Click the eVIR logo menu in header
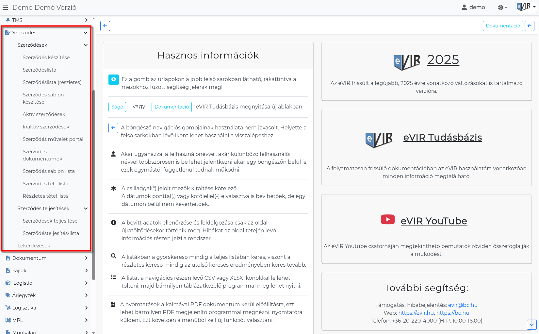This screenshot has height=334, width=539. click(x=526, y=7)
